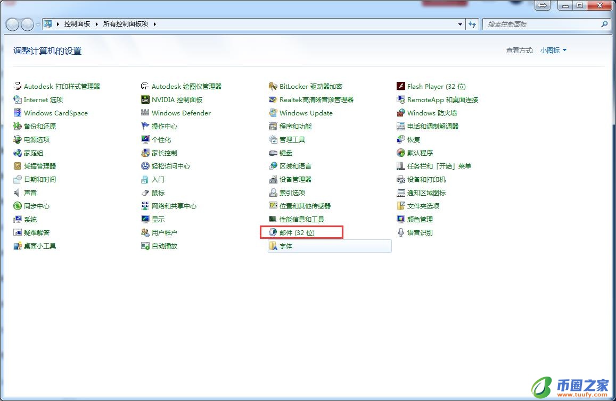Screen dimensions: 616x401
Task: Open the 字体 folder
Action: coord(285,246)
